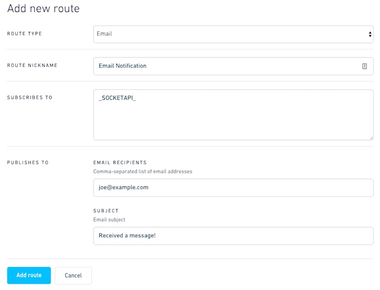Click the Subject field containing Received a message!

click(x=233, y=236)
